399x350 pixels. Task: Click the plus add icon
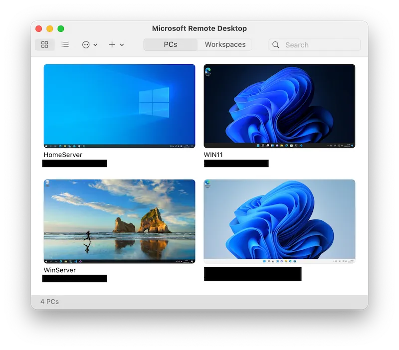(x=112, y=44)
